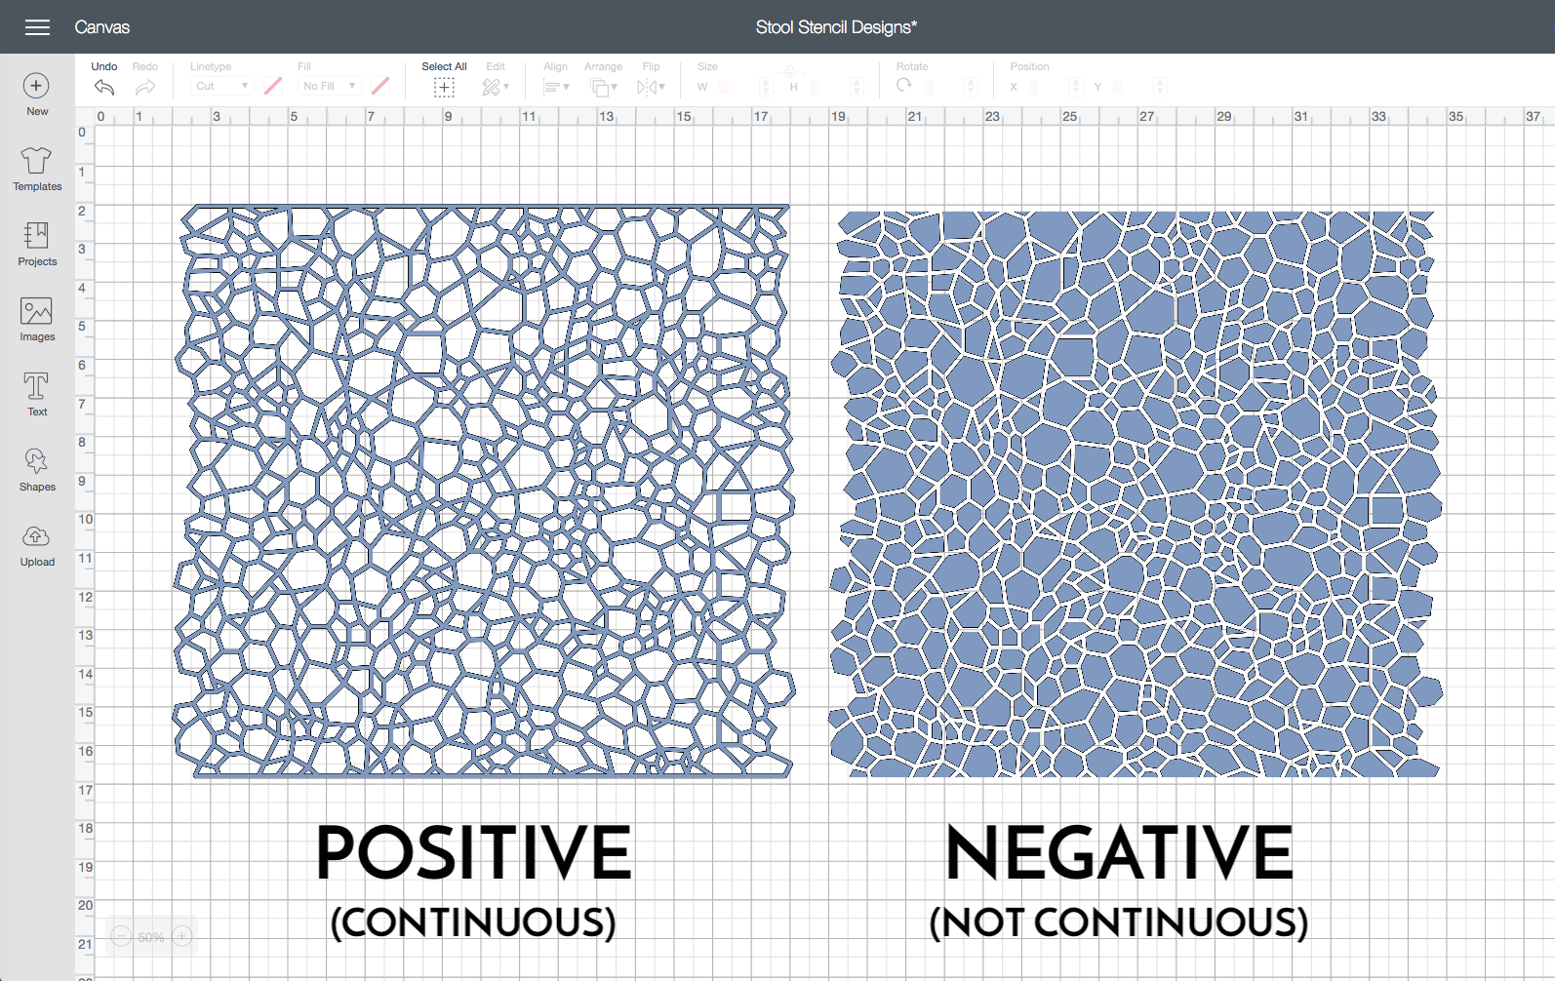The image size is (1555, 981).
Task: Zoom in with the plus button
Action: coord(182,936)
